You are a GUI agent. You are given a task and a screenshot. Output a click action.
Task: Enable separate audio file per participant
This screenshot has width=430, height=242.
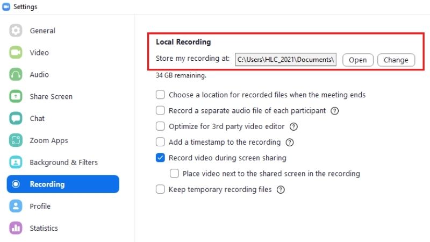coord(160,111)
